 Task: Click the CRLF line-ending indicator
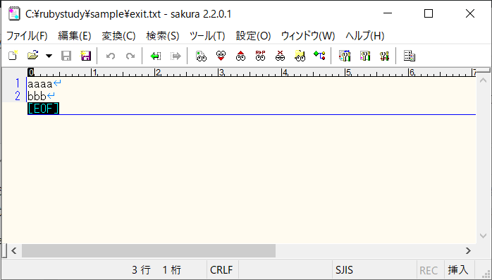pyautogui.click(x=221, y=270)
